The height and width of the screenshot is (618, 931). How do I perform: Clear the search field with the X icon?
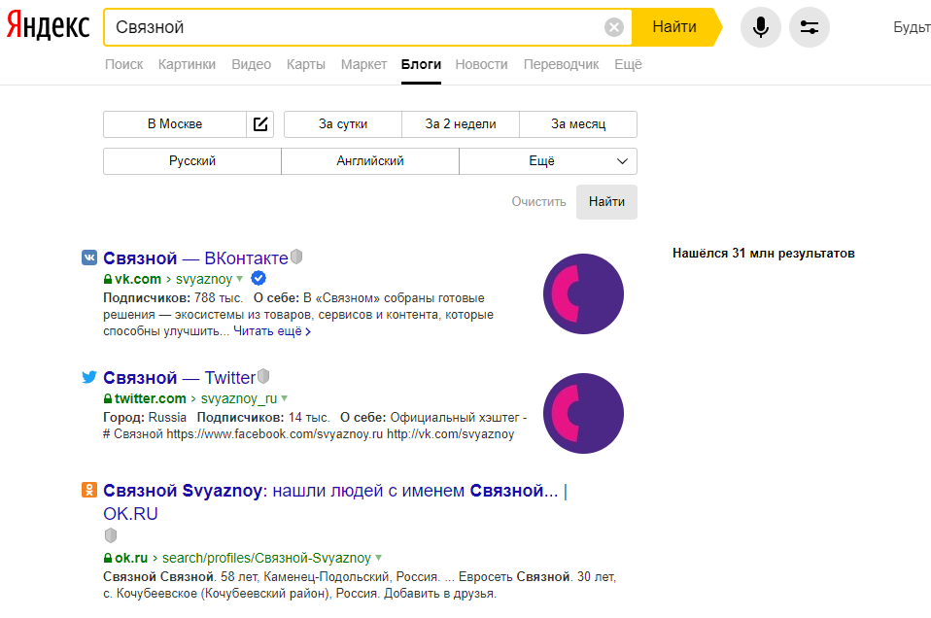coord(614,26)
